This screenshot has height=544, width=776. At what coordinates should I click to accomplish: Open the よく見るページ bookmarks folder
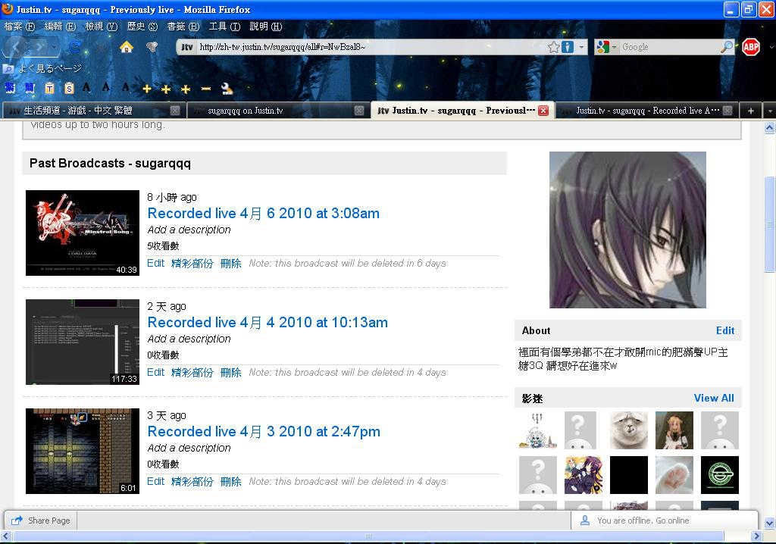click(x=42, y=69)
